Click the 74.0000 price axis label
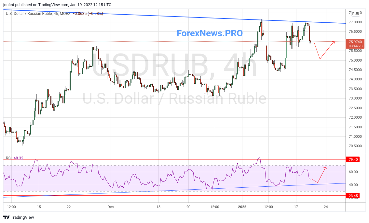 click(355, 79)
